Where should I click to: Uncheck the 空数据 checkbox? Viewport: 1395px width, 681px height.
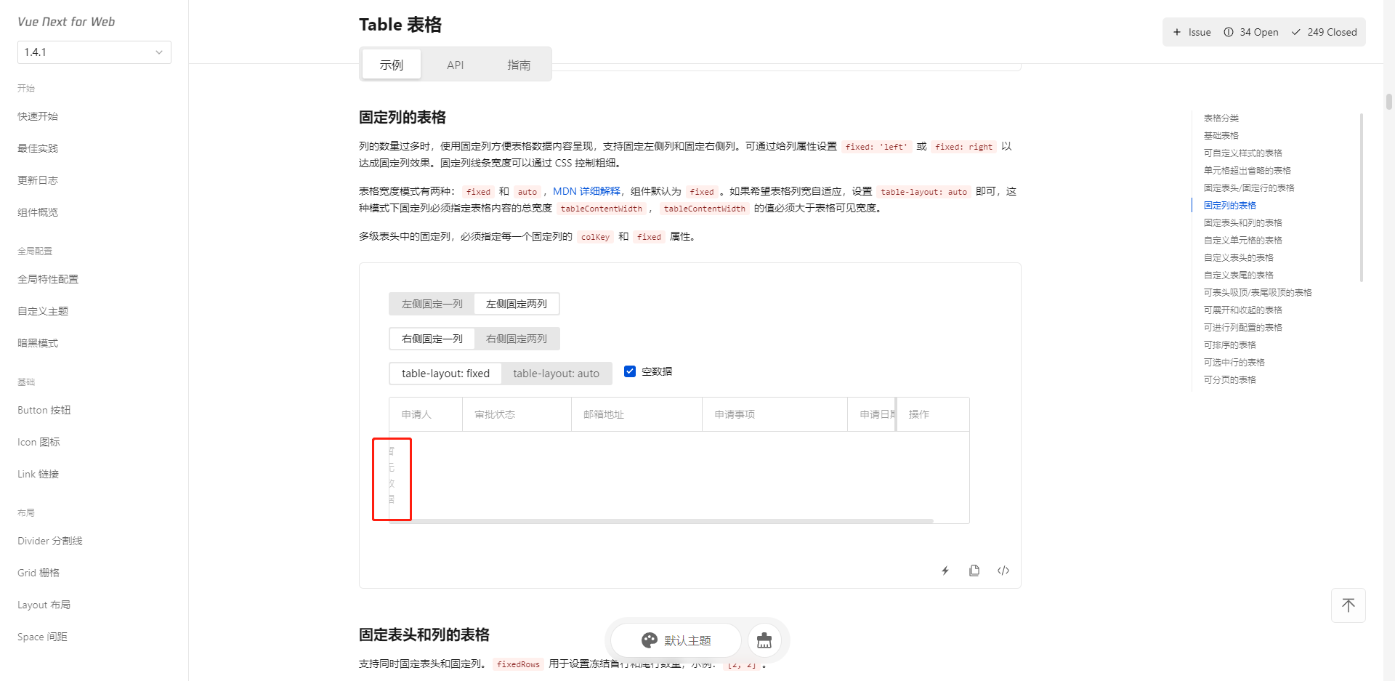point(630,371)
